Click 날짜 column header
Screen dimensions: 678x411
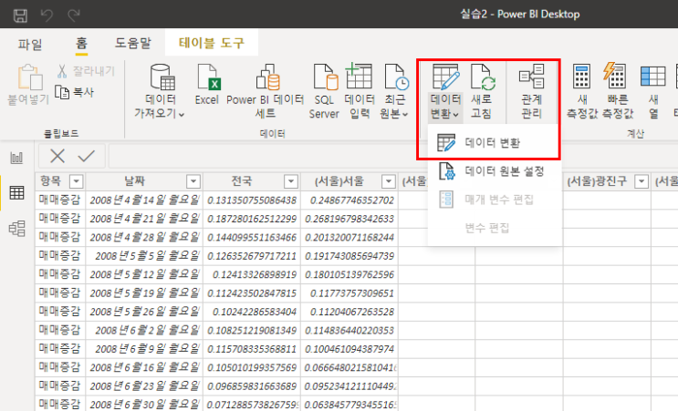(144, 181)
